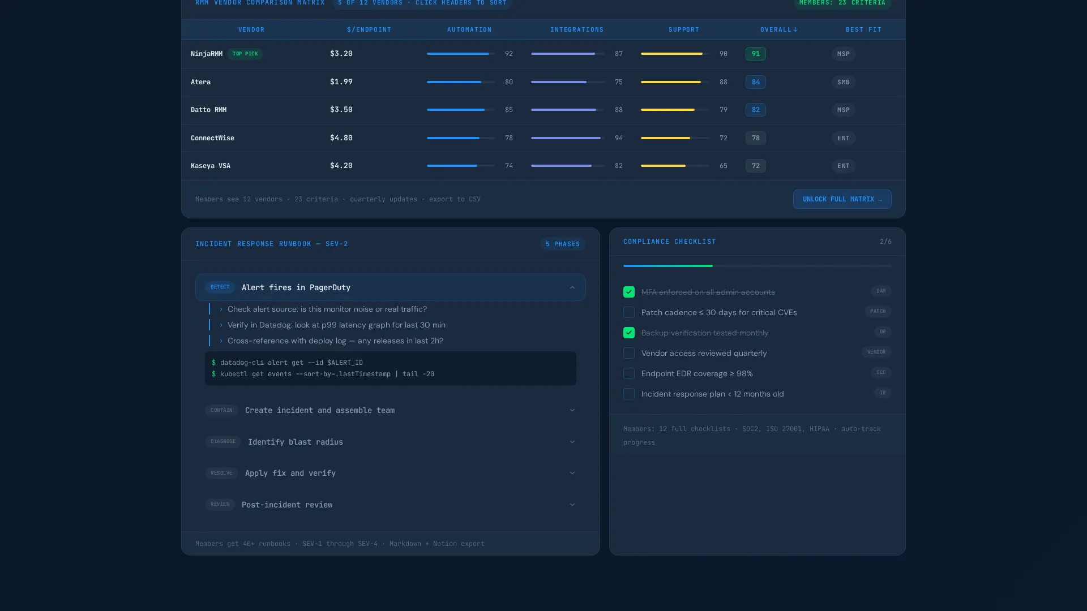
Task: Click the 2/6 checklist counter
Action: click(885, 242)
